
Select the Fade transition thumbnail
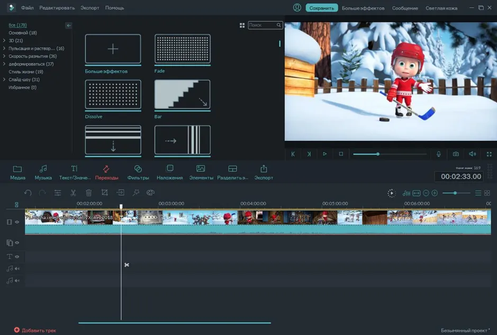182,49
